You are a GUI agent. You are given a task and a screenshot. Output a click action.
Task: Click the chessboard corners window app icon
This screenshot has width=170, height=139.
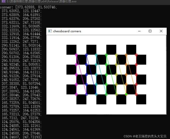point(50,31)
